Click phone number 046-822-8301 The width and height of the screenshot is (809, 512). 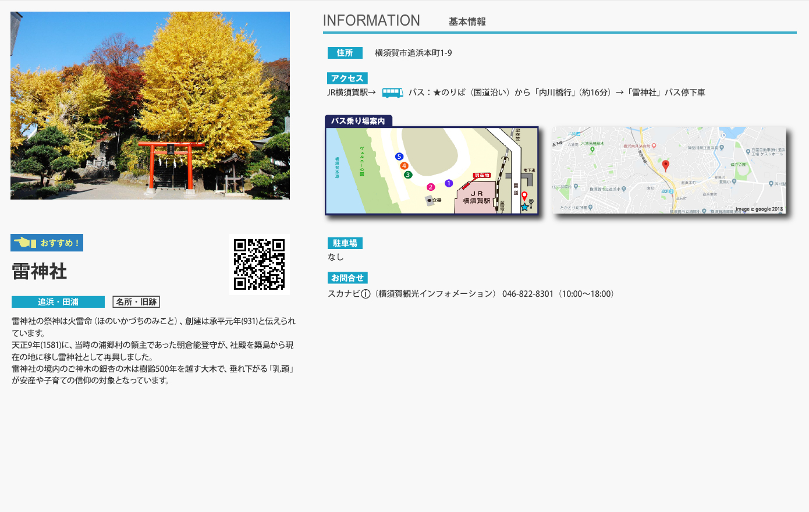tap(527, 294)
